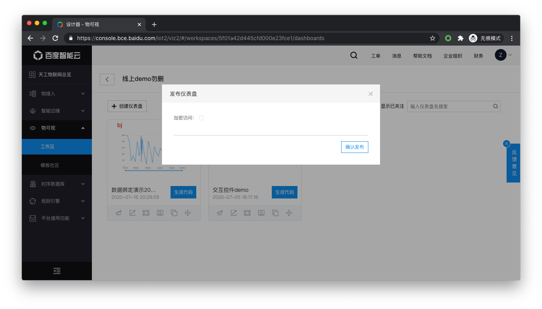Open the top bar search icon
This screenshot has height=309, width=542.
[354, 55]
